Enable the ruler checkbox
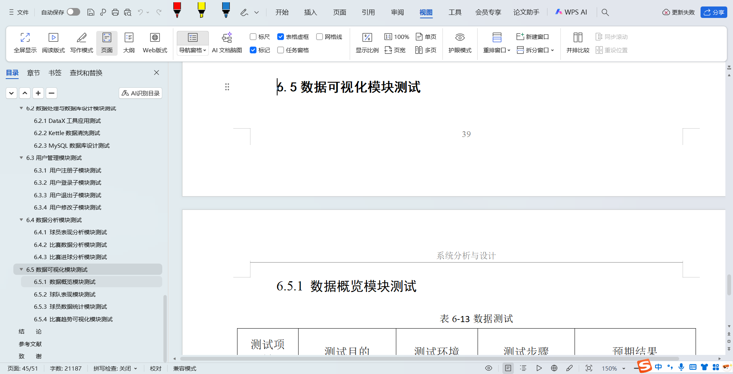The image size is (733, 374). (x=253, y=37)
